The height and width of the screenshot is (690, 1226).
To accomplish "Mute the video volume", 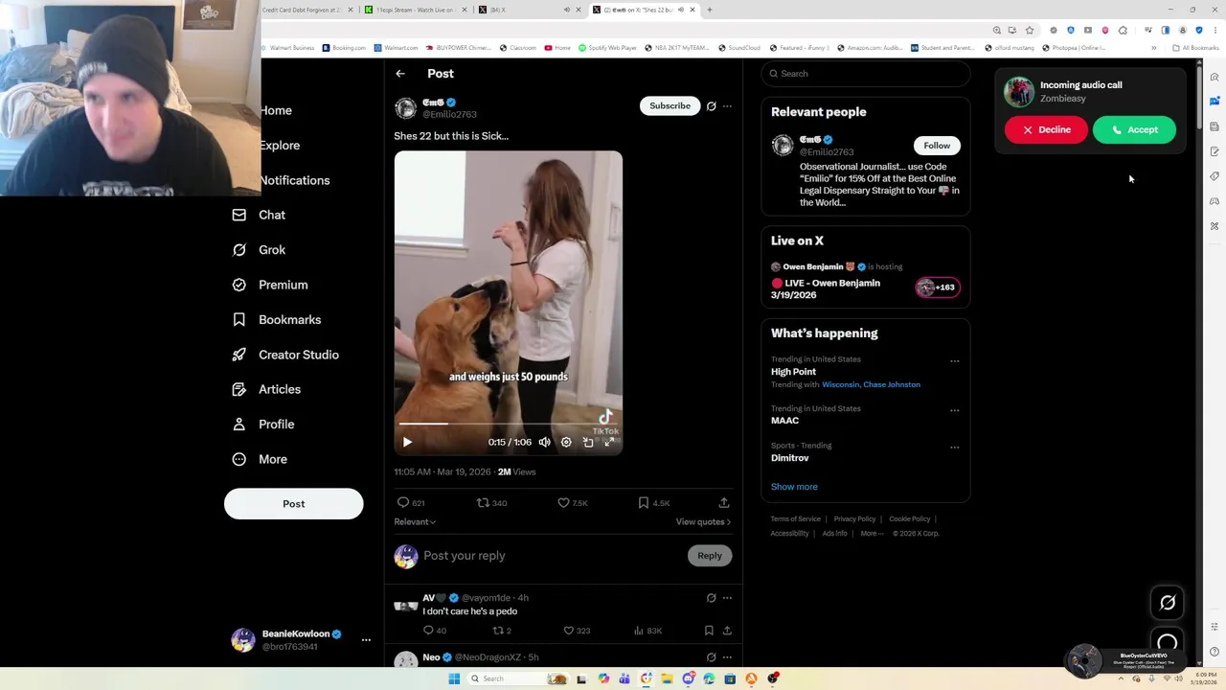I will (x=544, y=442).
